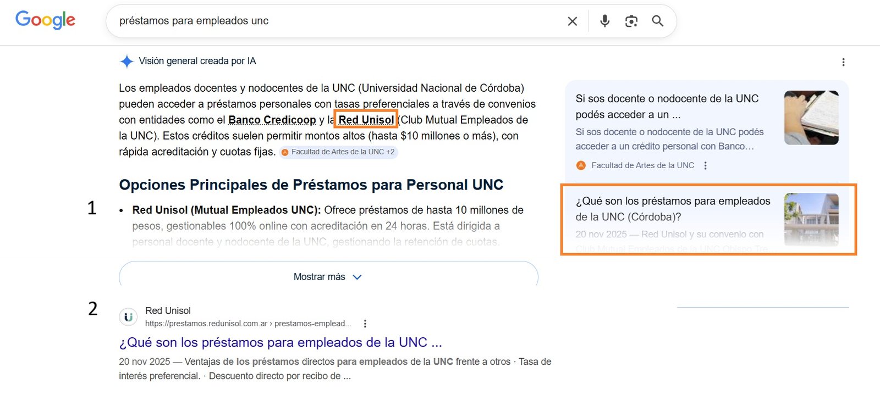The width and height of the screenshot is (880, 412).
Task: Click into the search input field
Action: (330, 21)
